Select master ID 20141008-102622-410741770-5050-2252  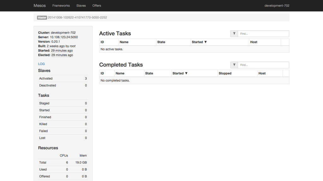78,18
